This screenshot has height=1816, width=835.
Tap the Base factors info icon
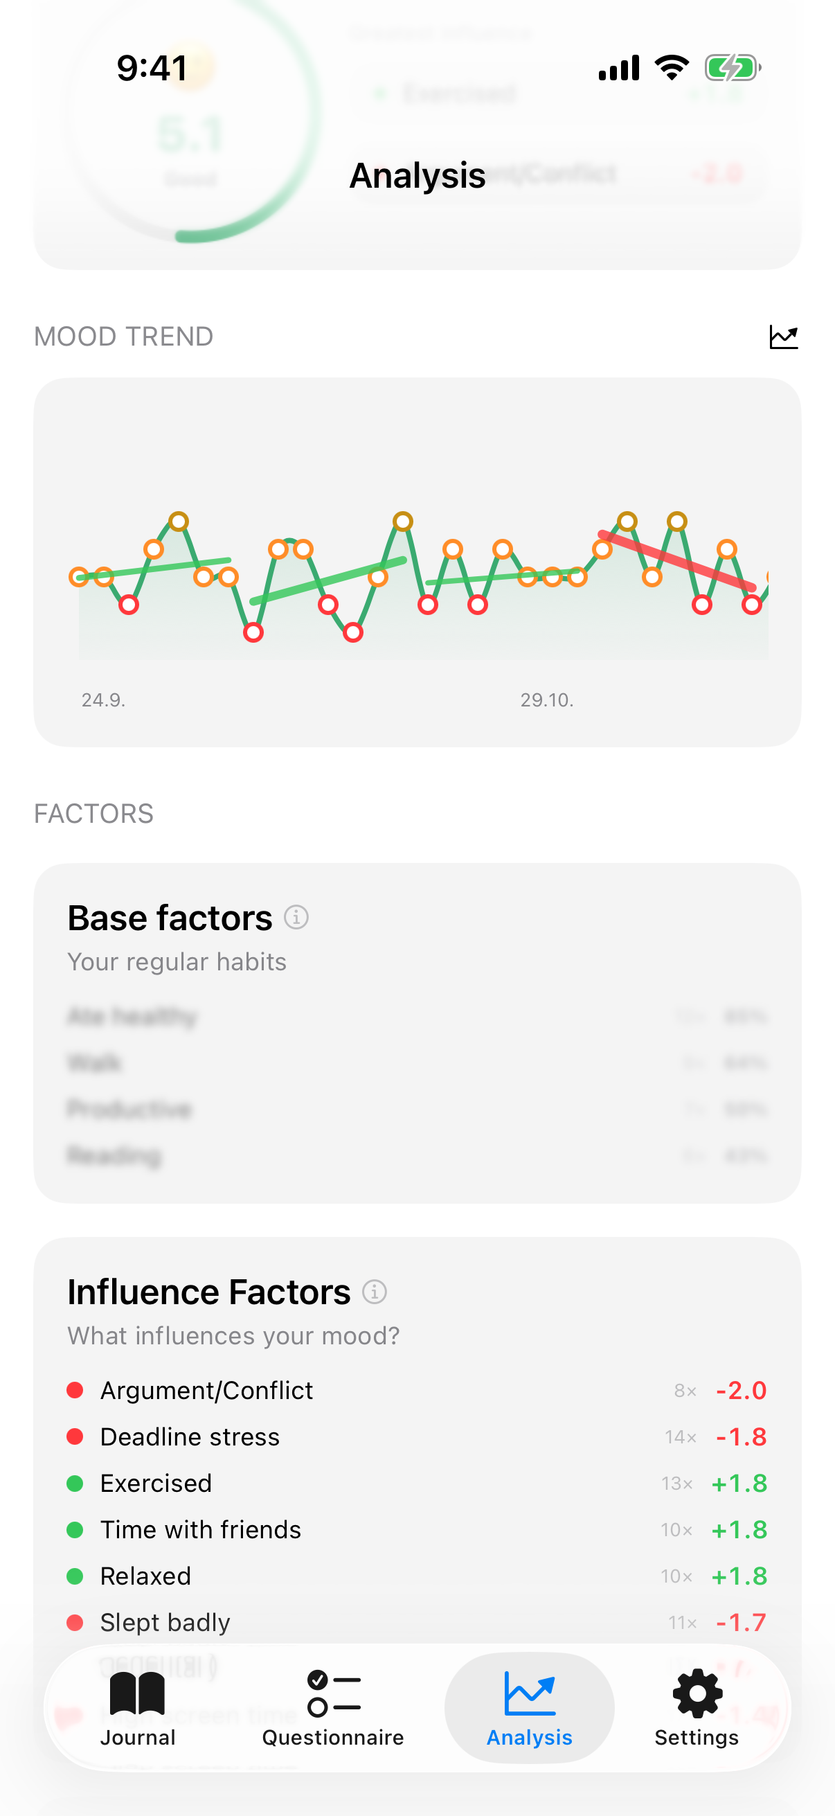click(x=296, y=917)
